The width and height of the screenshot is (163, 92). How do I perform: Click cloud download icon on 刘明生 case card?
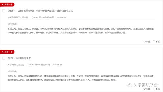click(x=154, y=41)
